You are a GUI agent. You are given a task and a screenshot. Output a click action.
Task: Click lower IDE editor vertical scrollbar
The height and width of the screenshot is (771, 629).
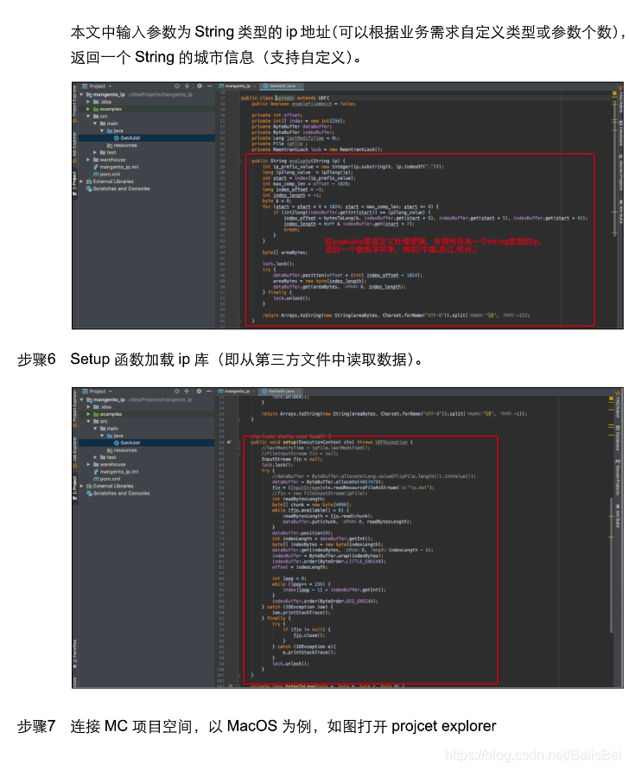click(612, 565)
